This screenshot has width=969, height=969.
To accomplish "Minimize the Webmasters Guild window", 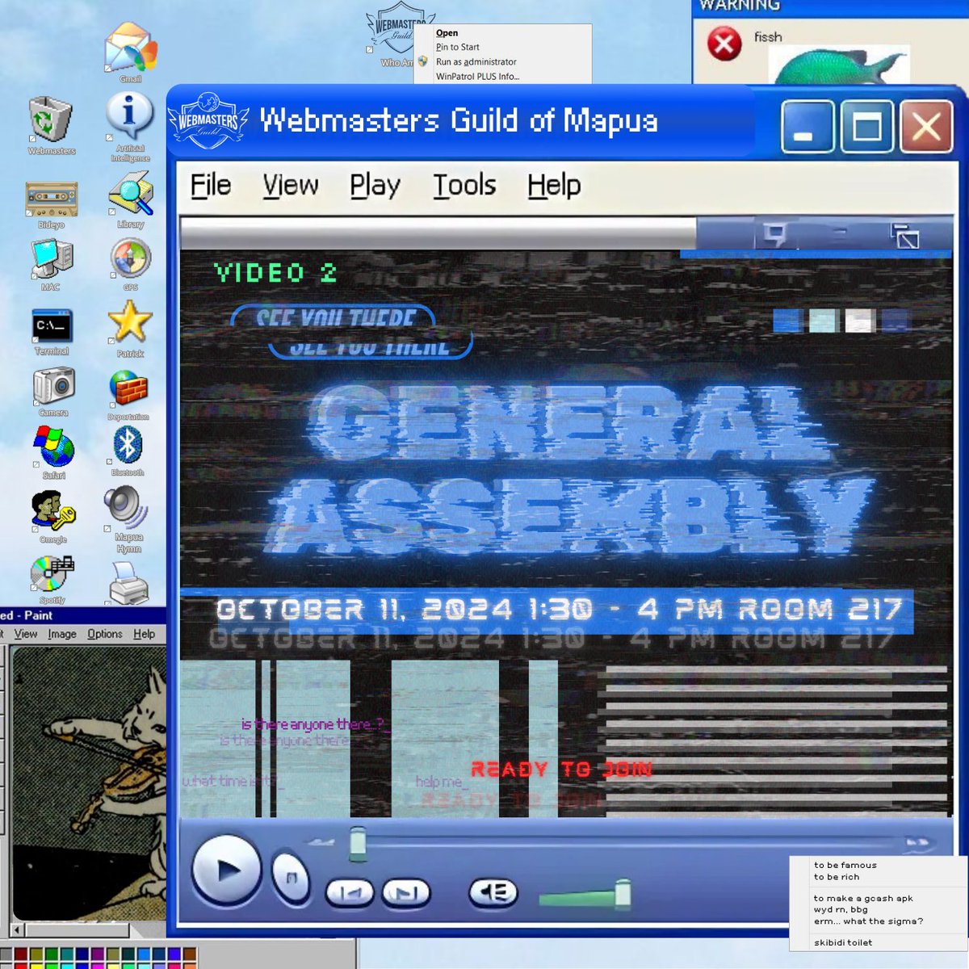I will 807,127.
